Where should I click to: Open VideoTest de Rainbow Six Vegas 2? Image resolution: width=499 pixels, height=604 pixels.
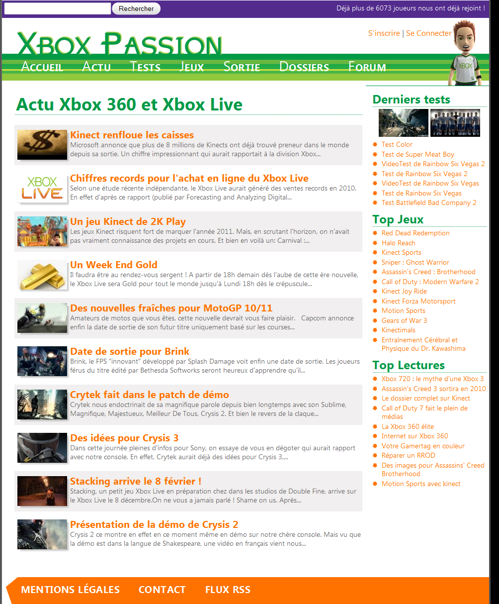point(433,164)
